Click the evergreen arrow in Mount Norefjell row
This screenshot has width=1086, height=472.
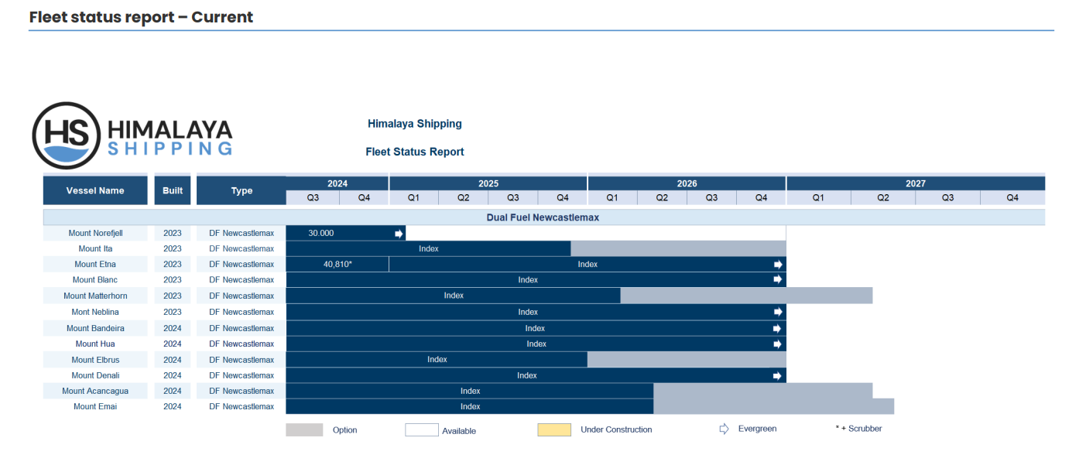399,233
